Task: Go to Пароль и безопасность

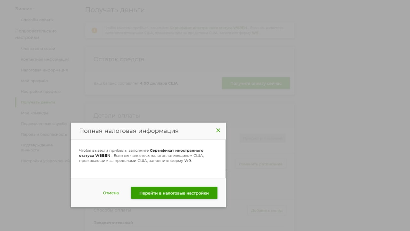Action: pyautogui.click(x=44, y=134)
